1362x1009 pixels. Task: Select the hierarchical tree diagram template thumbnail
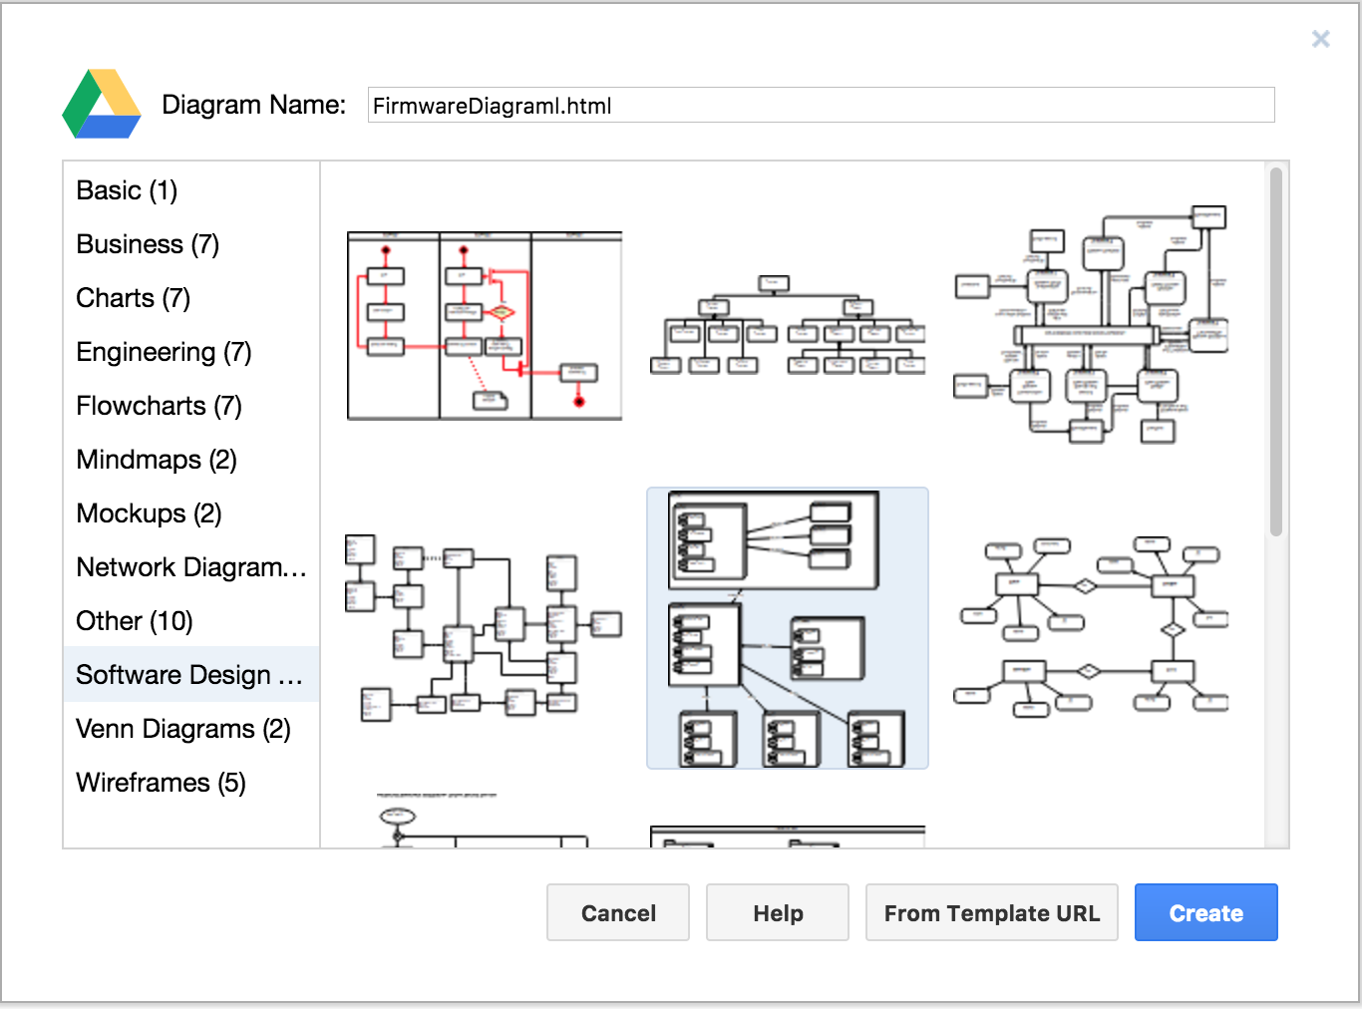click(788, 326)
